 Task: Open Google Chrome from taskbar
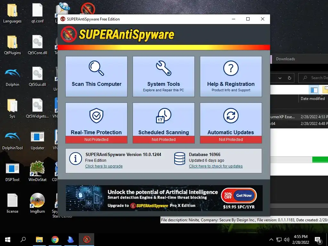tap(55, 240)
